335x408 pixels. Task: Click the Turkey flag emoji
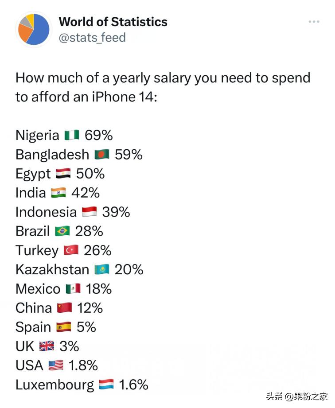(x=70, y=250)
